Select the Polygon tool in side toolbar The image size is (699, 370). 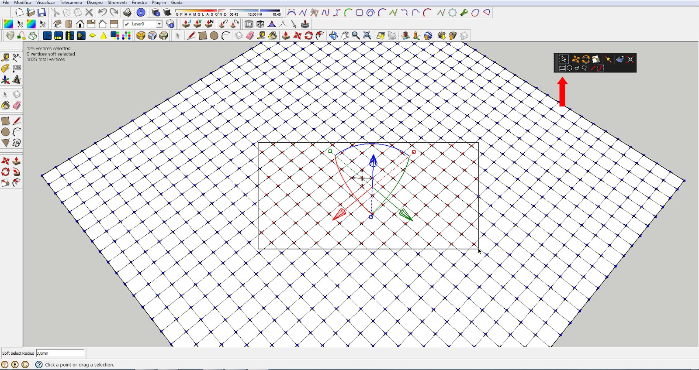click(x=5, y=143)
